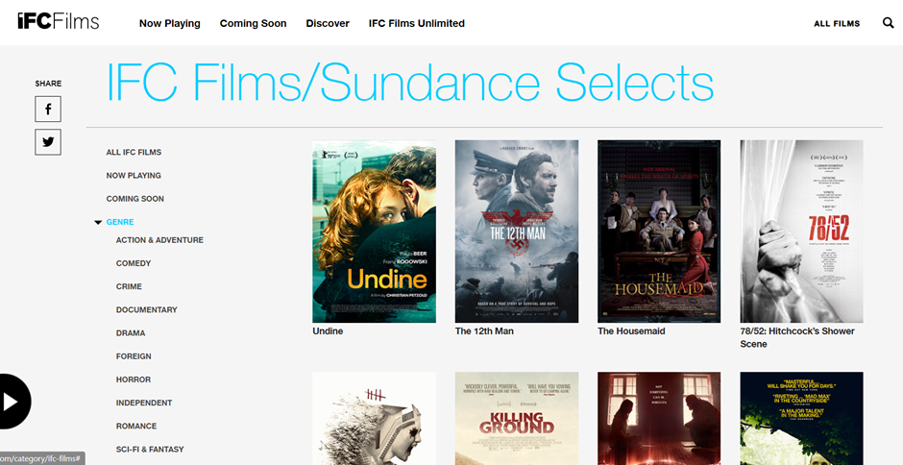Open the poster quoting 'Masterful'
Screen dimensions: 903x465
pyautogui.click(x=801, y=418)
